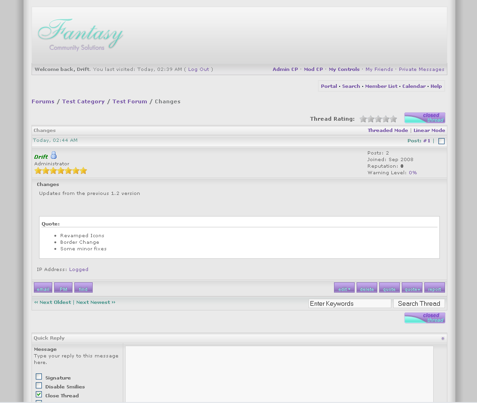Open the edit dropdown button
This screenshot has width=477, height=403.
(344, 288)
